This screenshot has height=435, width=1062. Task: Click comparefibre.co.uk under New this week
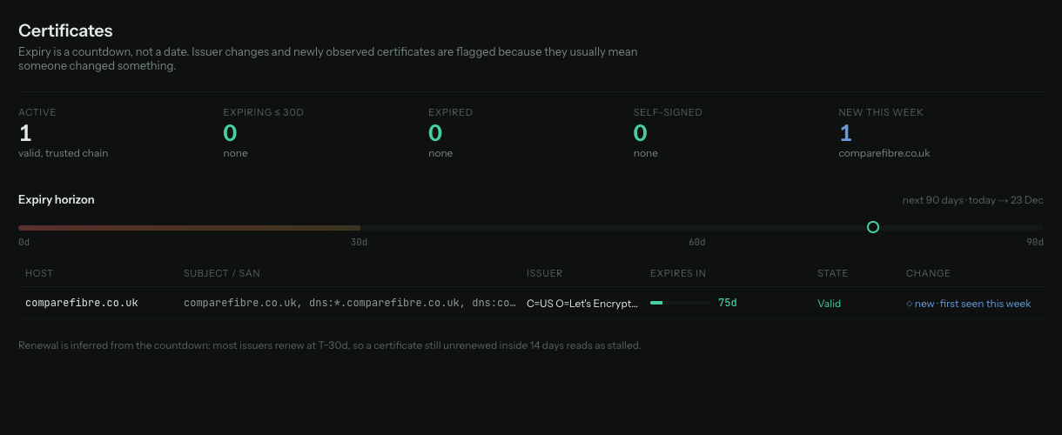click(x=884, y=153)
